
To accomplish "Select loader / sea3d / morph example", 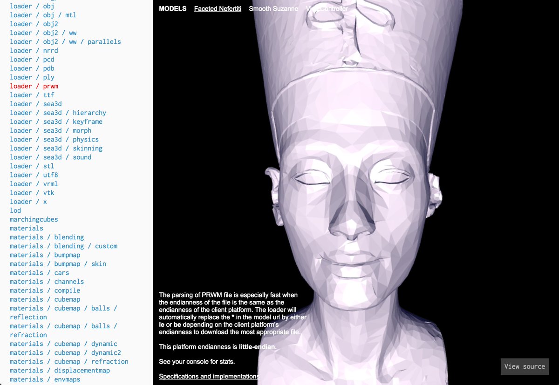I will point(51,130).
